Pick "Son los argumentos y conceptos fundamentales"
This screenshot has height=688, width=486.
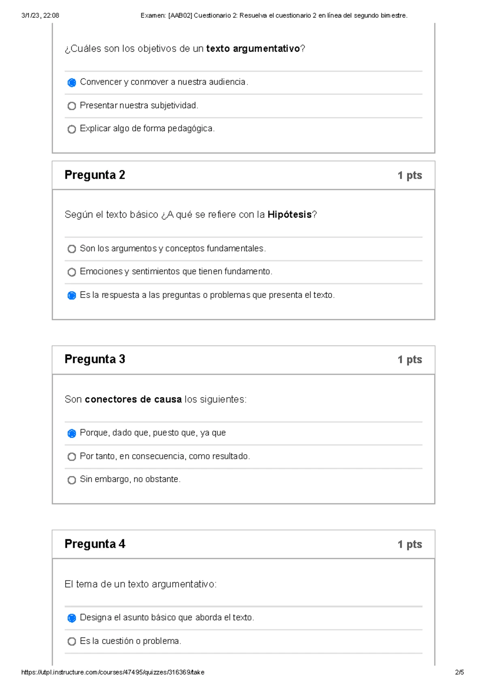point(71,248)
